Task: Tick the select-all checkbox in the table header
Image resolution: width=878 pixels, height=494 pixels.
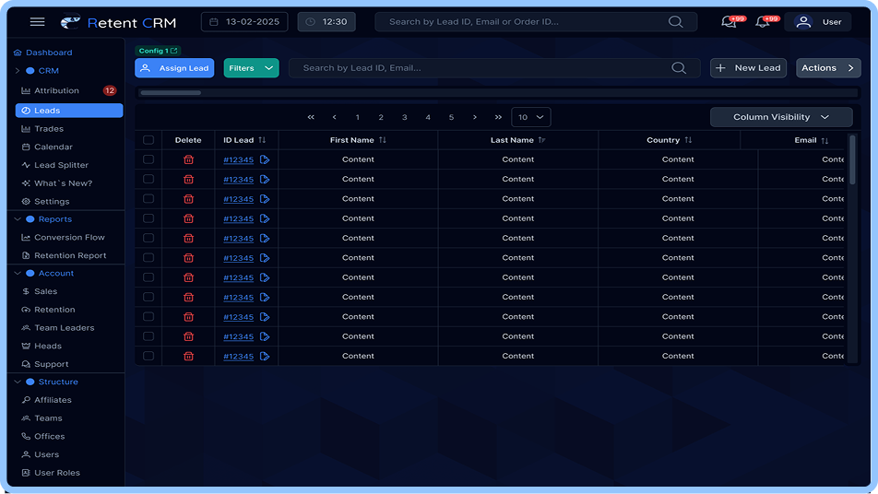Action: click(x=148, y=140)
